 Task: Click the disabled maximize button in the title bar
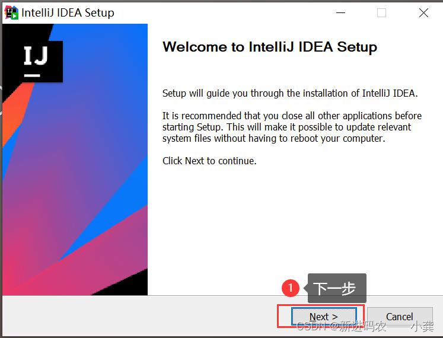[x=382, y=12]
